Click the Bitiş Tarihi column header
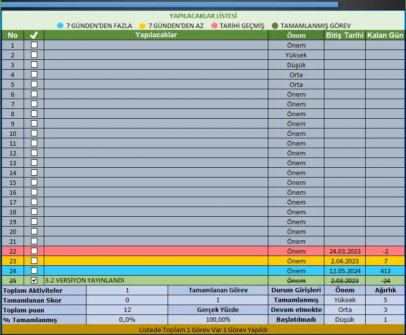 345,35
